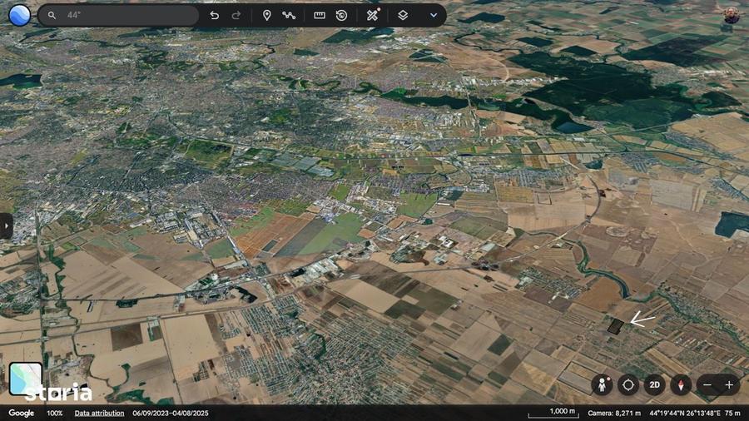Click the 1,000 m scale bar

[553, 413]
